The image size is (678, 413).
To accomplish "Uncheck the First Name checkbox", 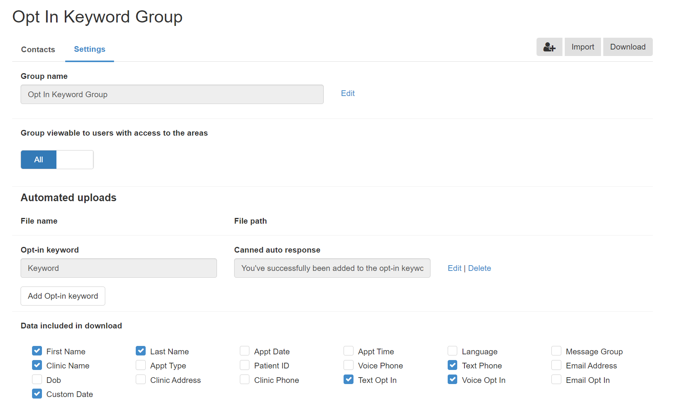I will coord(37,351).
